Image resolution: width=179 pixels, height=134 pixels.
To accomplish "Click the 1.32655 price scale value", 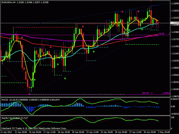I will (175, 11).
